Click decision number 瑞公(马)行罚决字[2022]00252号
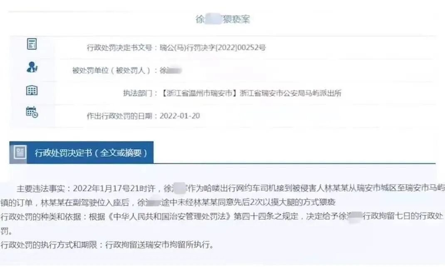The height and width of the screenshot is (267, 445). 213,47
